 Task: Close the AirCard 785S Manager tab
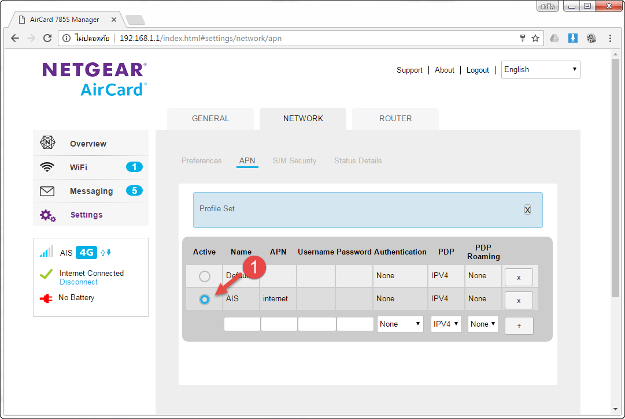pyautogui.click(x=113, y=20)
